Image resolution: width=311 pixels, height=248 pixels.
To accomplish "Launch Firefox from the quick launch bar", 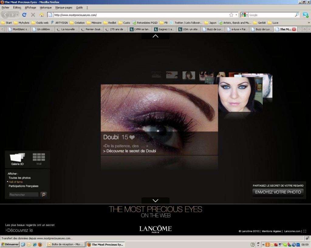I will click(40, 244).
